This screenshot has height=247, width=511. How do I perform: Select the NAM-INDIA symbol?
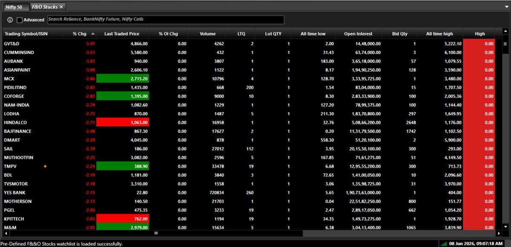[17, 105]
